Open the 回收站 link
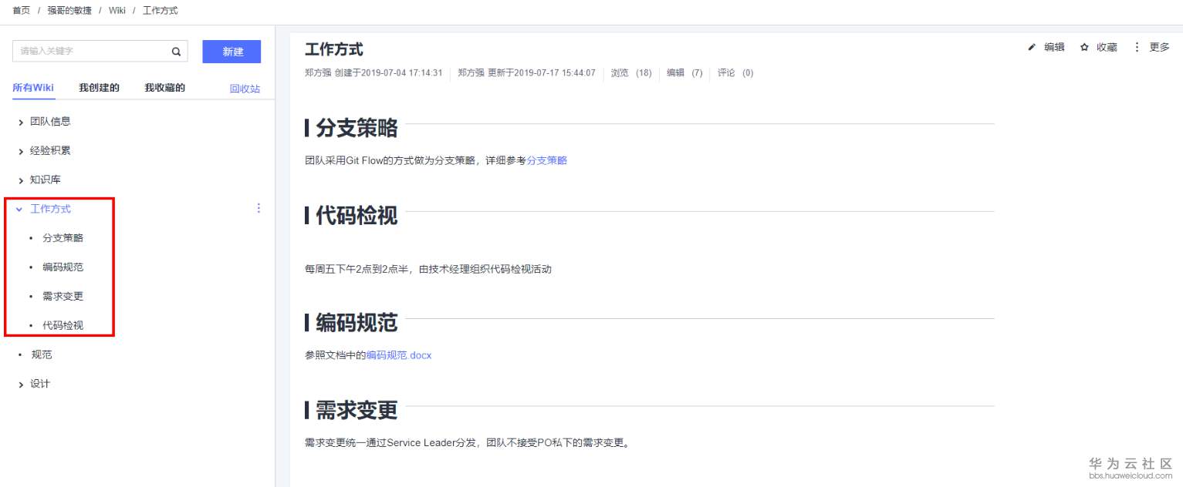The image size is (1183, 487). 245,89
